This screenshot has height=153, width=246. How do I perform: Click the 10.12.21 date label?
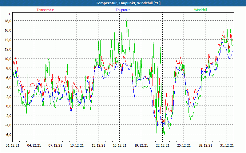[x=77, y=145]
